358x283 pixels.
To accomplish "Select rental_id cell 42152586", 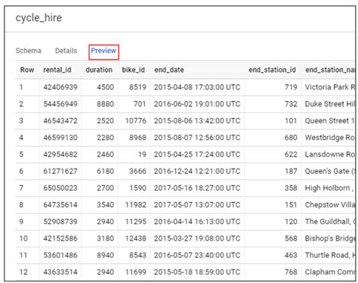I will point(60,238).
